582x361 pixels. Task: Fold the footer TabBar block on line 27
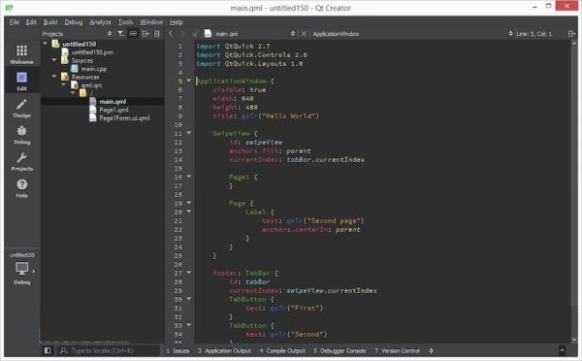tap(189, 273)
